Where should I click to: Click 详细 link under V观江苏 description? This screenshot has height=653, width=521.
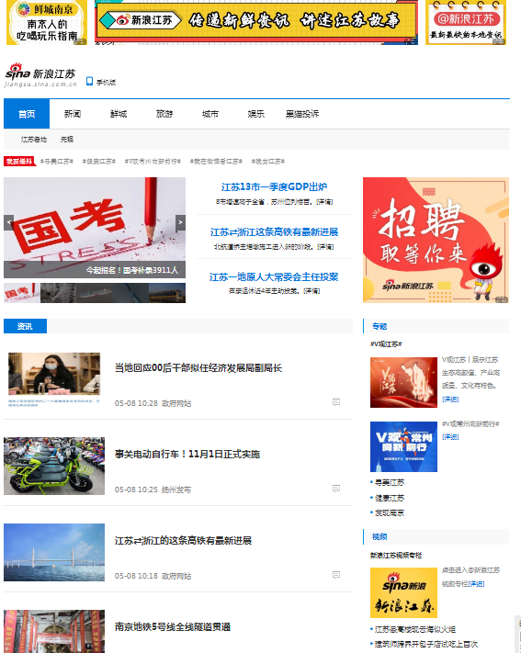pos(450,399)
